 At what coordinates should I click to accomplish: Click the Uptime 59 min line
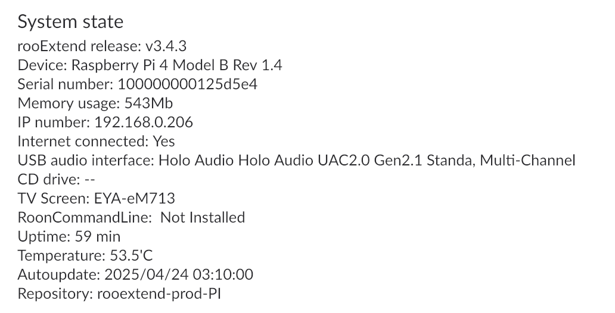click(69, 237)
